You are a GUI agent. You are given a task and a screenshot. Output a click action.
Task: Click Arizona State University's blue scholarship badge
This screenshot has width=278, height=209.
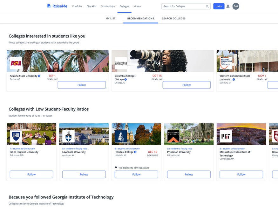click(39, 76)
